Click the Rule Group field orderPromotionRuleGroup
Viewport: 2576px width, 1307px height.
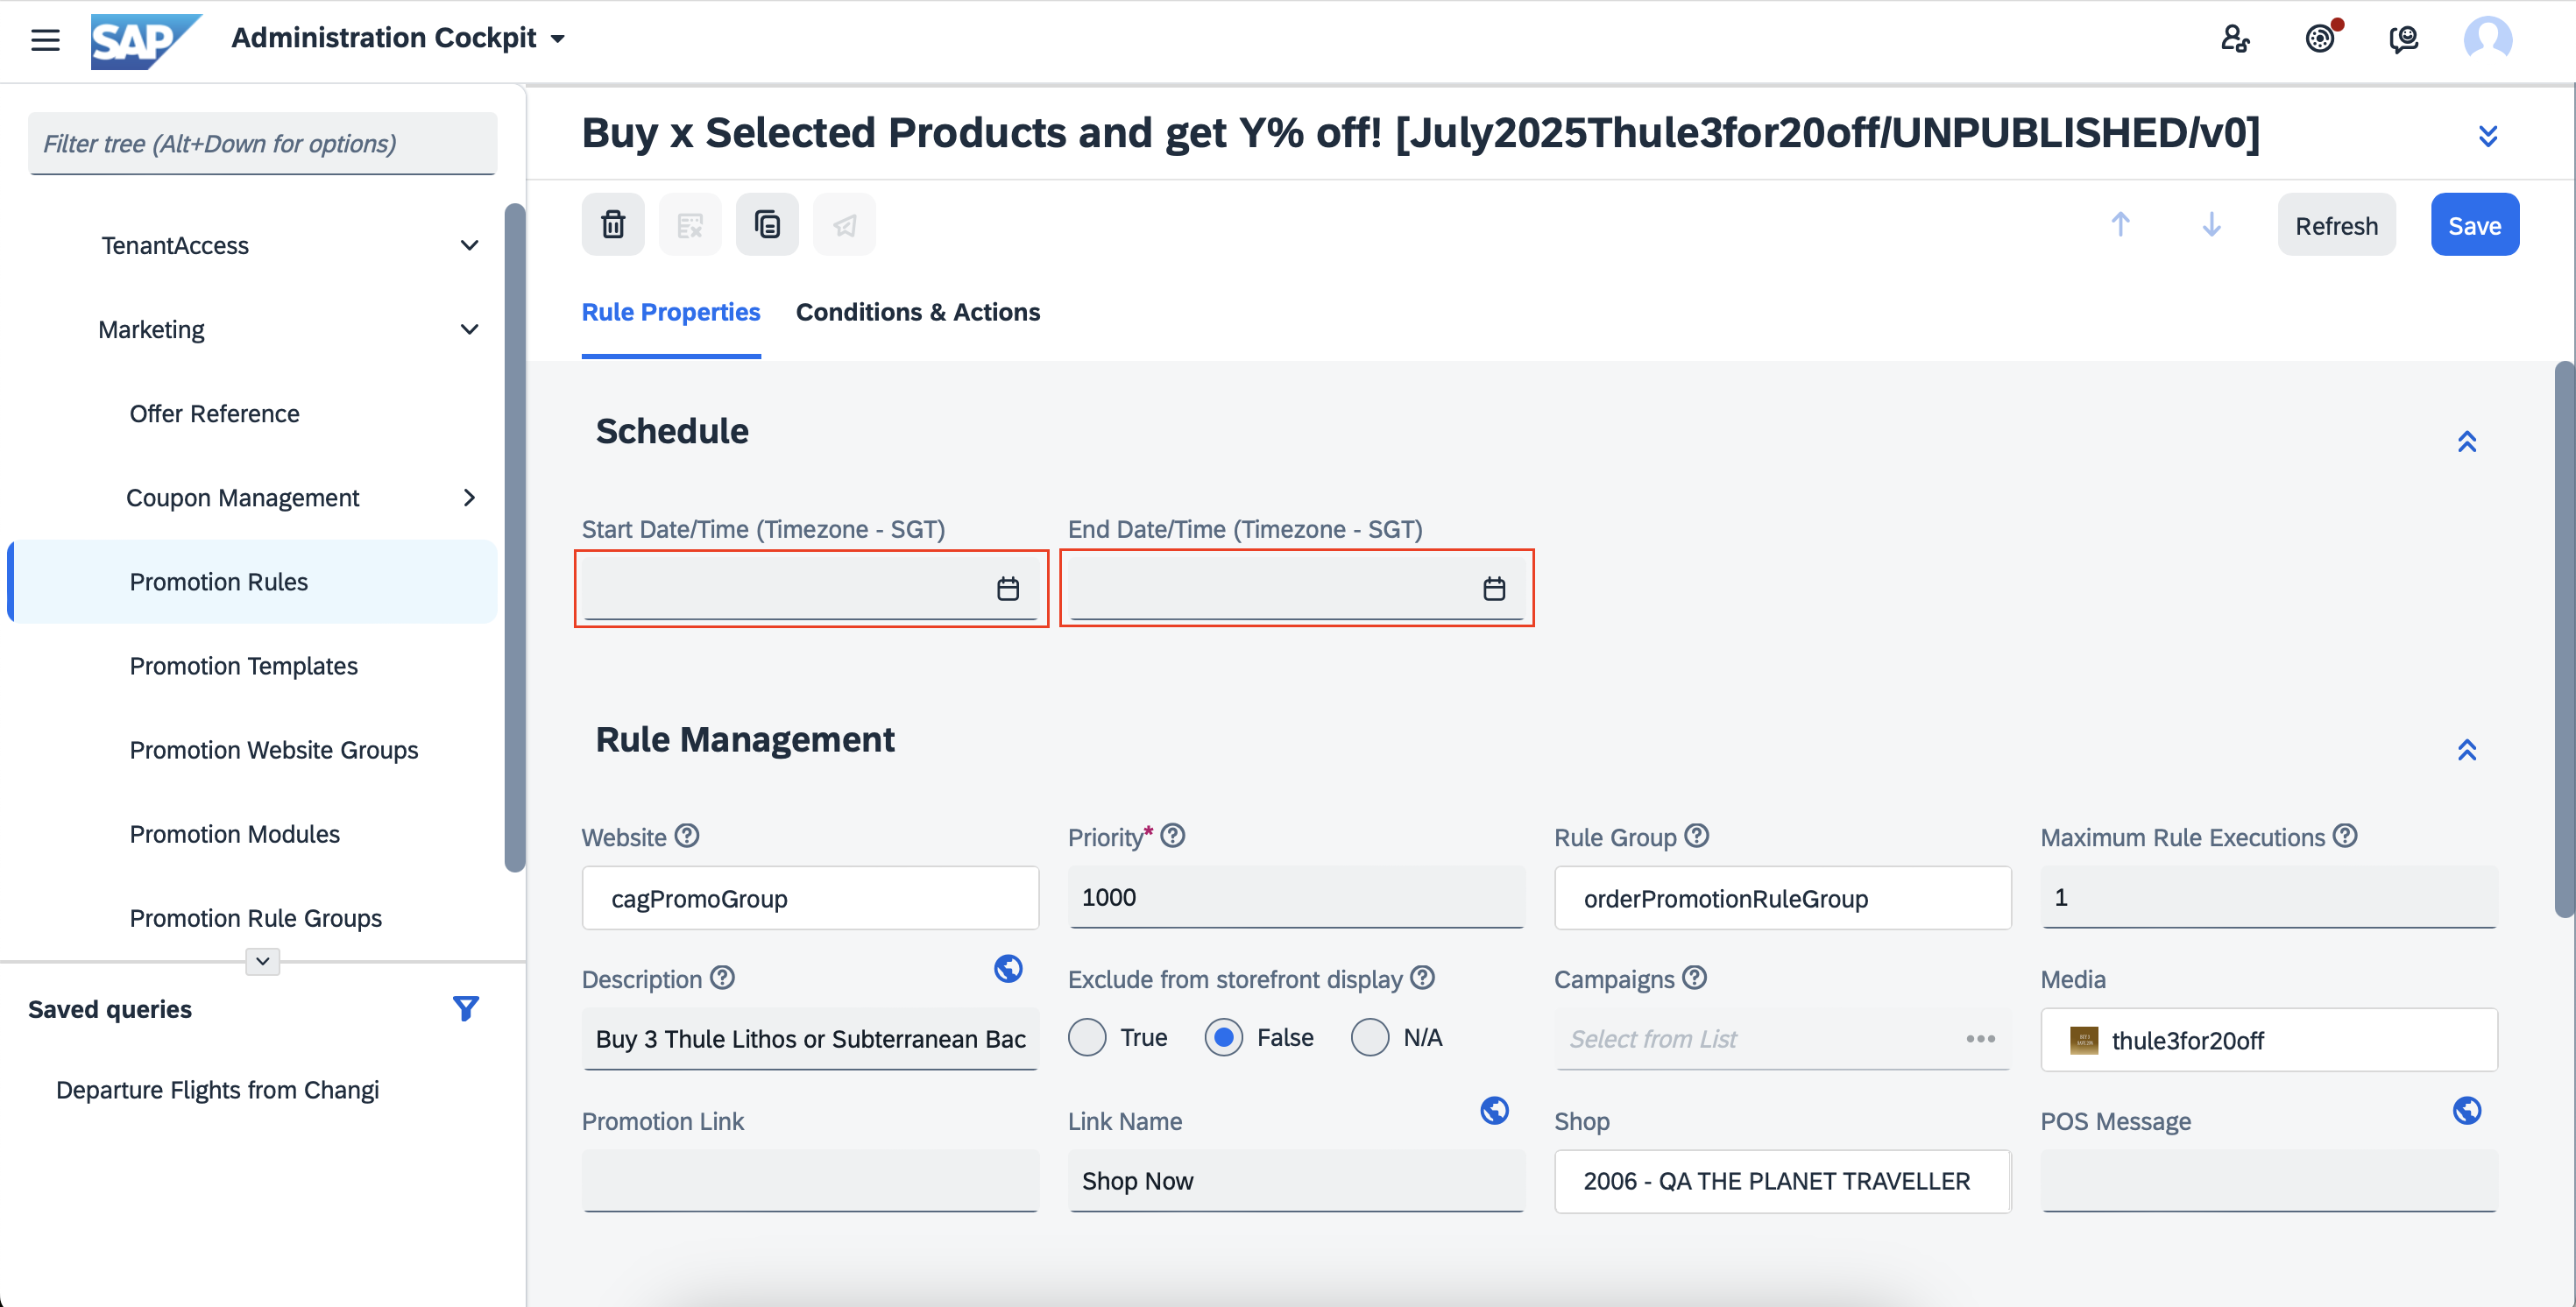point(1782,898)
